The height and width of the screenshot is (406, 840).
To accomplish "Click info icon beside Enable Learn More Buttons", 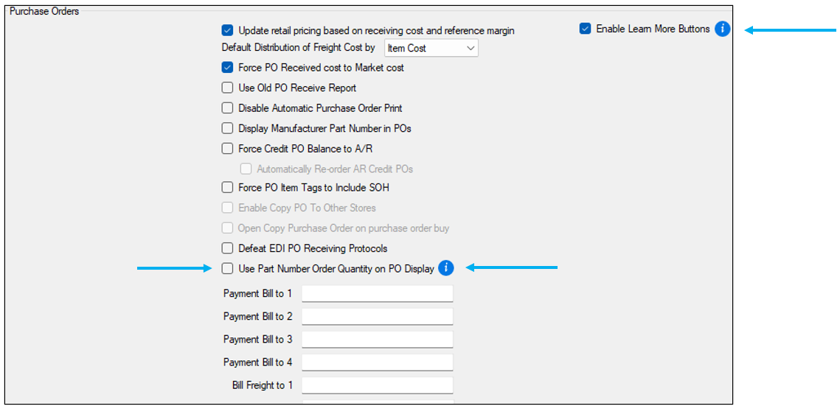I will click(x=722, y=29).
